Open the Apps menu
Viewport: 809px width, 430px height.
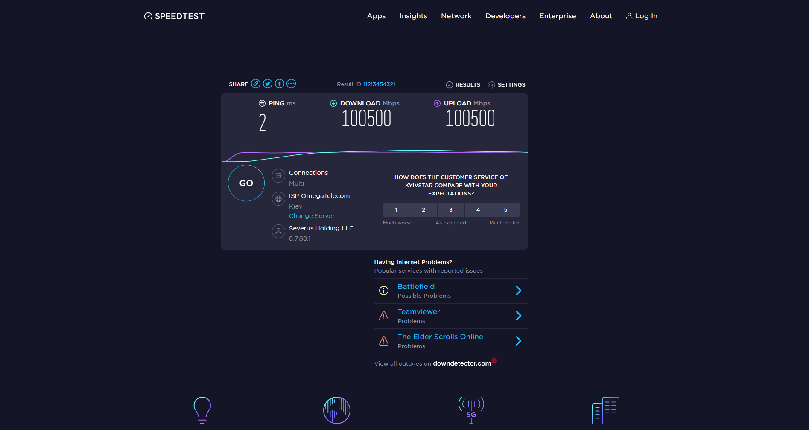376,16
